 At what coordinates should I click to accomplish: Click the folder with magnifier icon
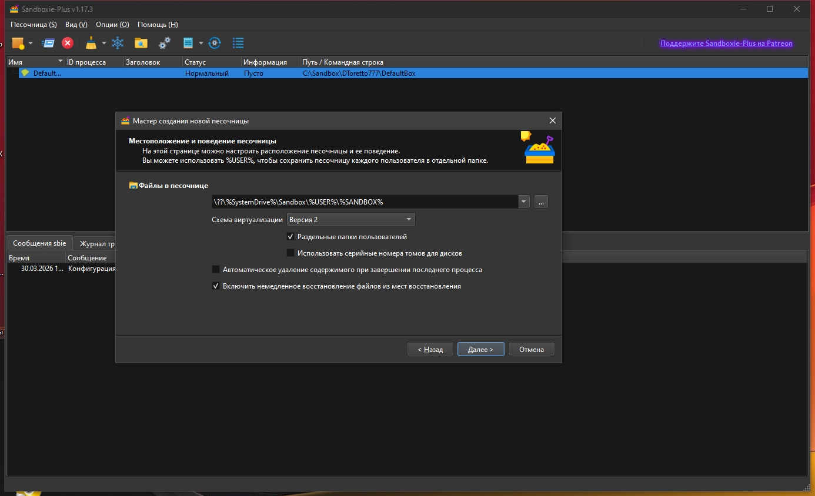pos(141,43)
